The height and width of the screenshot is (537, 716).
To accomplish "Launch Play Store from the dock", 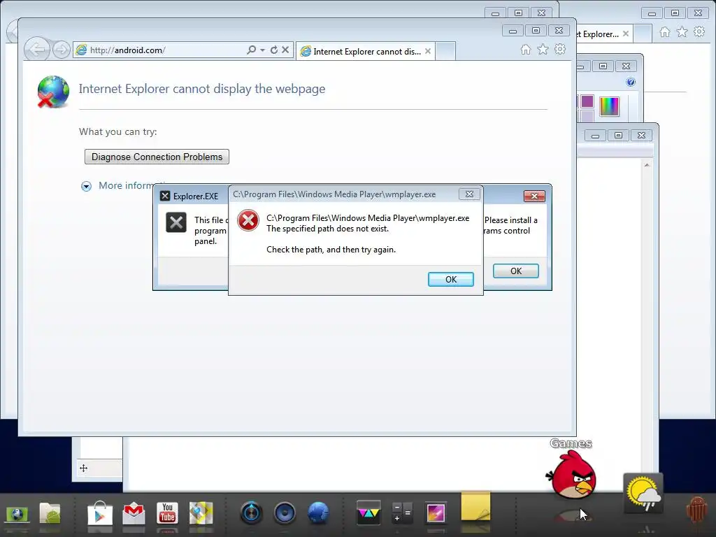I will [x=100, y=513].
